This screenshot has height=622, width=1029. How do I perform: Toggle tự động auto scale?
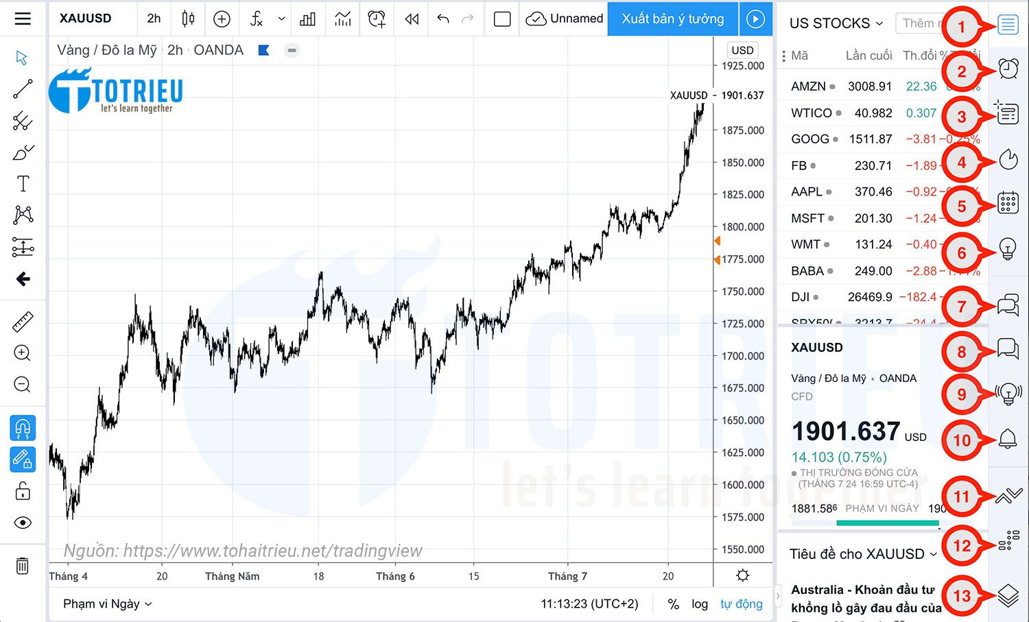coord(742,604)
